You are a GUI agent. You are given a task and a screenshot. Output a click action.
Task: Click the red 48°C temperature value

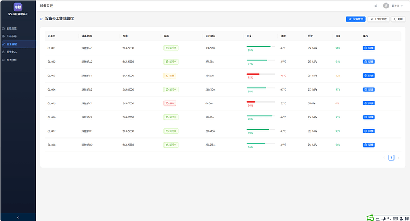283,76
